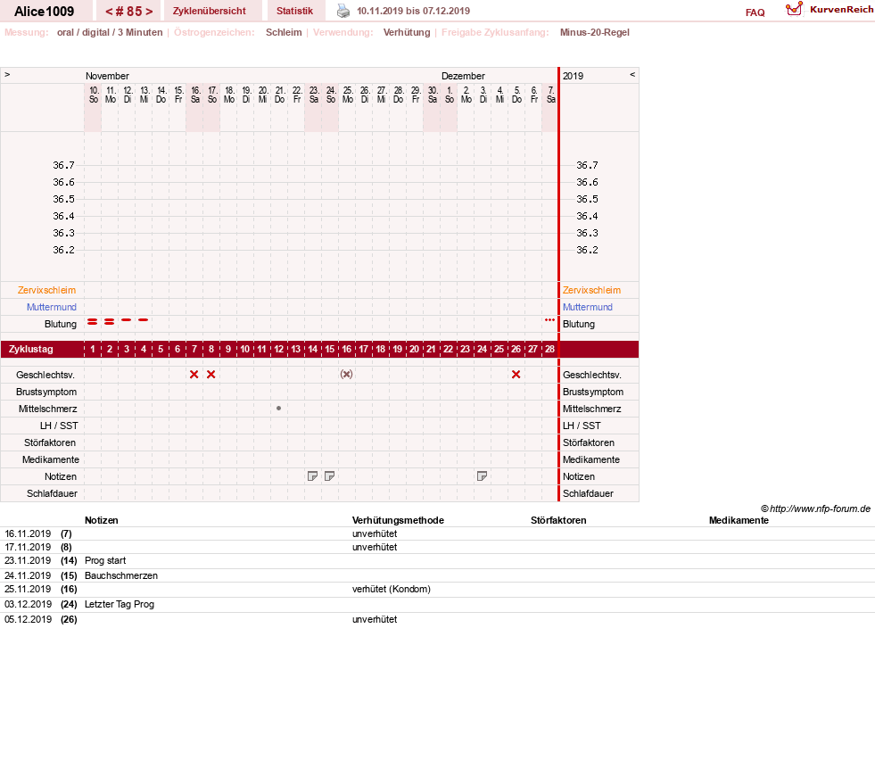Open the note icon on cycle day 14
The image size is (875, 769).
(x=312, y=476)
